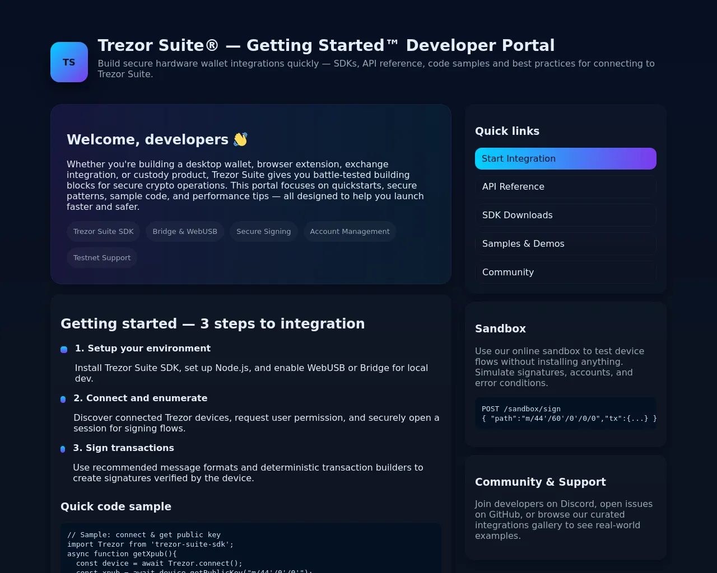
Task: Click the 'Getting started — 3 steps to integration' heading
Action: click(213, 323)
